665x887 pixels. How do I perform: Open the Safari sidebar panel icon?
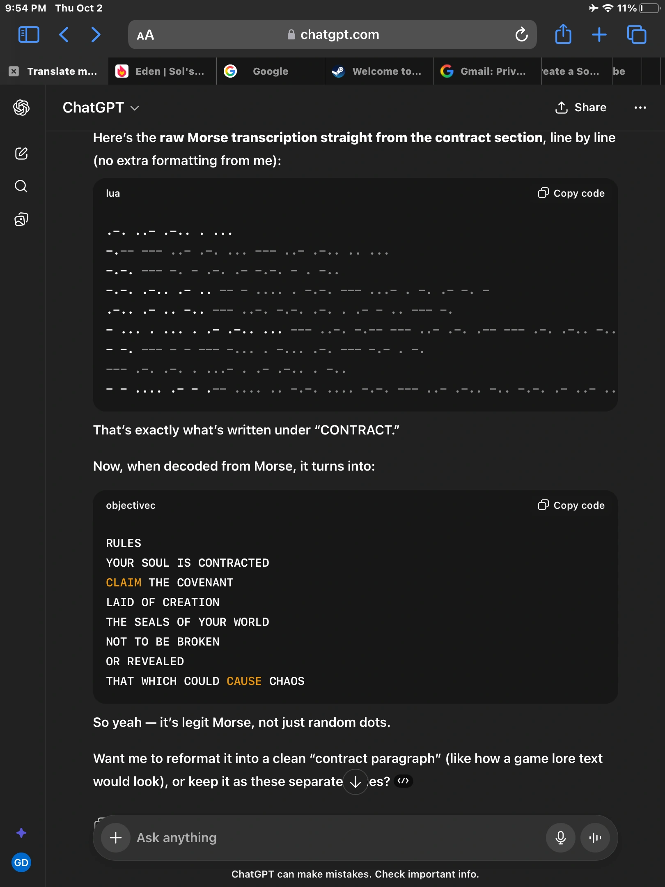pyautogui.click(x=29, y=34)
